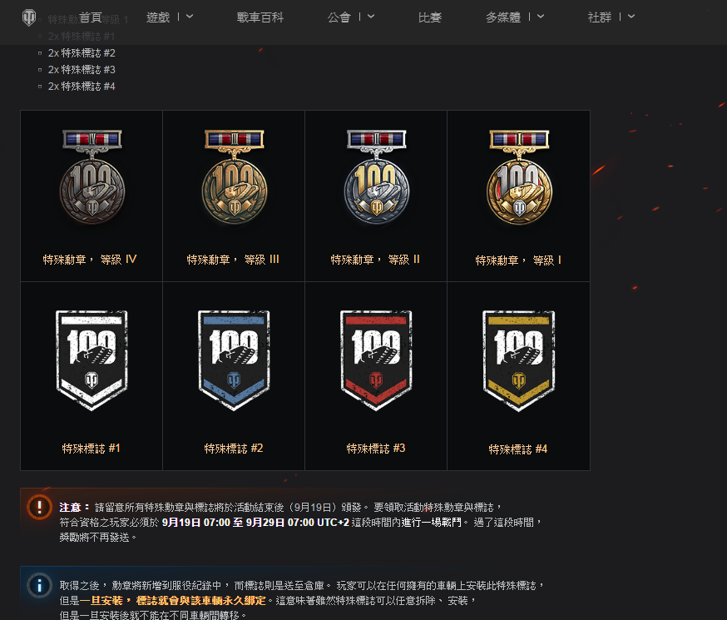Click the white special emblem #1 badge
727x620 pixels.
(91, 360)
